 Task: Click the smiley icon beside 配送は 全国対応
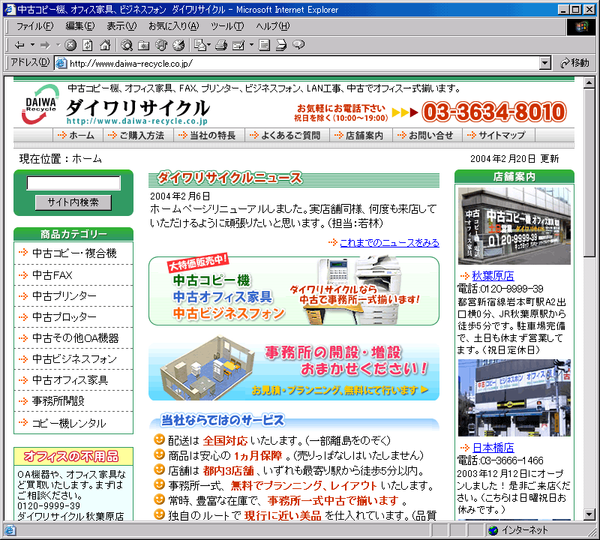pos(159,439)
